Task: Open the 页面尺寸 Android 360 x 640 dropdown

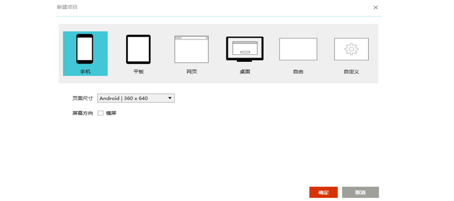Action: (136, 98)
